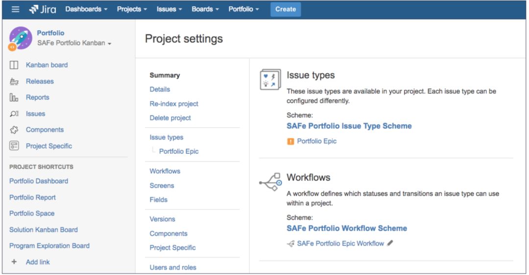This screenshot has height=275, width=529.
Task: Open the Portfolio Dashboard shortcut
Action: [39, 181]
